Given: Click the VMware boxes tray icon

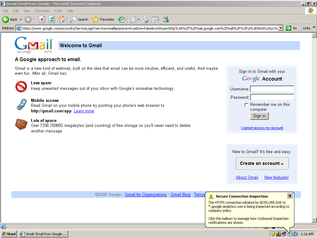Looking at the screenshot, I should [x=295, y=234].
